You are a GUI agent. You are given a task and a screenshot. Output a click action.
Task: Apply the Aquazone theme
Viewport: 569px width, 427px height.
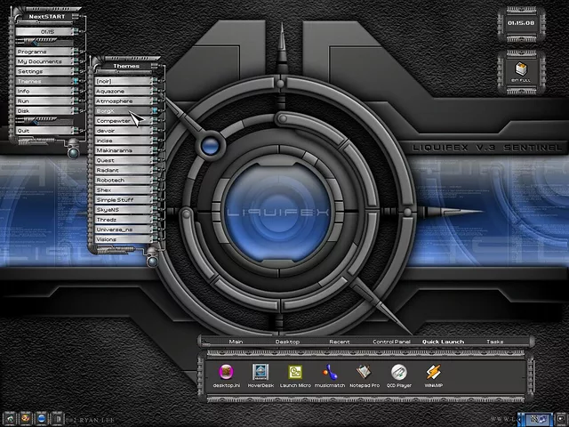(123, 91)
